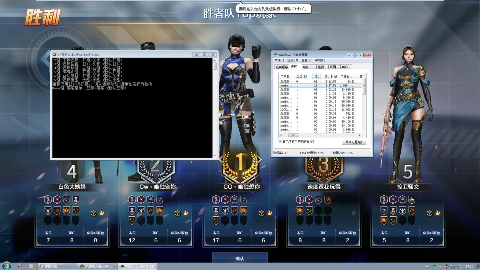Click the greyed friend icon on 速度逗我玩得's card
This screenshot has height=270, width=480.
pos(354,213)
